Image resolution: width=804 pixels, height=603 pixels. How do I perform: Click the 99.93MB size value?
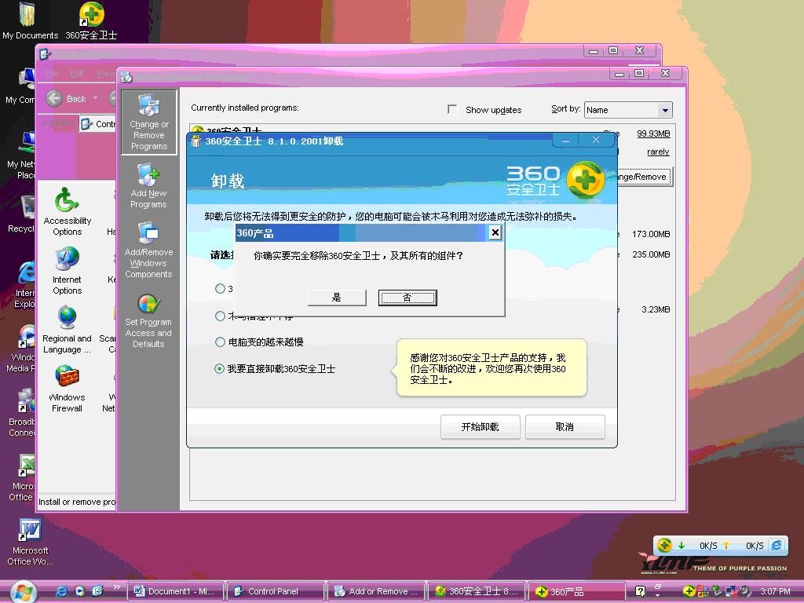pos(653,133)
